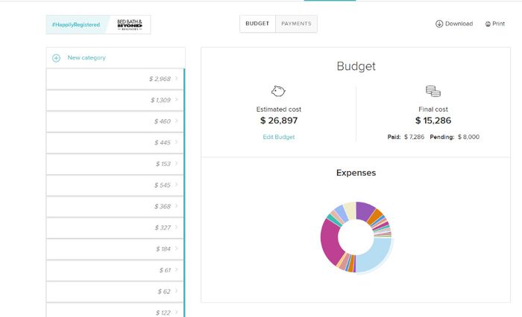The width and height of the screenshot is (522, 317).
Task: Click the $ 545 category amount
Action: point(162,185)
